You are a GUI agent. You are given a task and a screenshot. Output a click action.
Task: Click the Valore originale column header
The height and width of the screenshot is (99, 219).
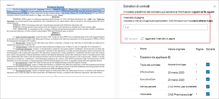[176, 49]
